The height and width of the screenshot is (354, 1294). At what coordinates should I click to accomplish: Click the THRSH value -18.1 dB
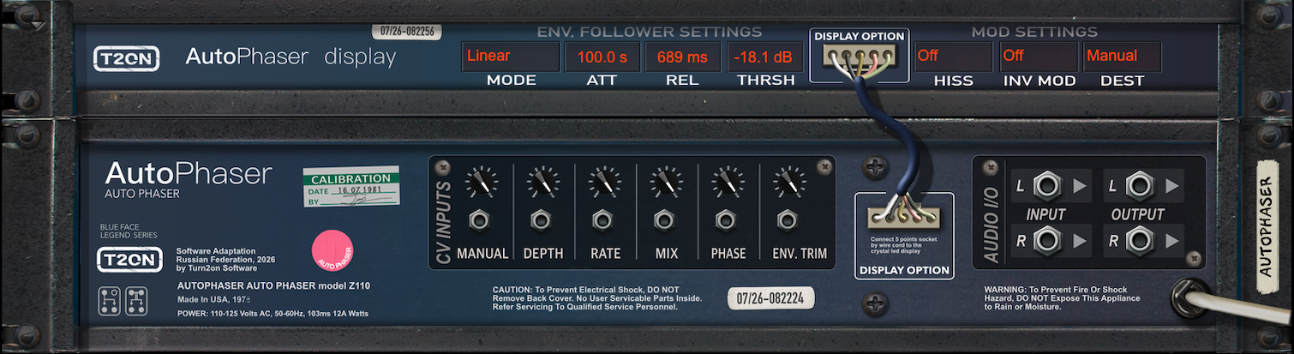[x=764, y=56]
